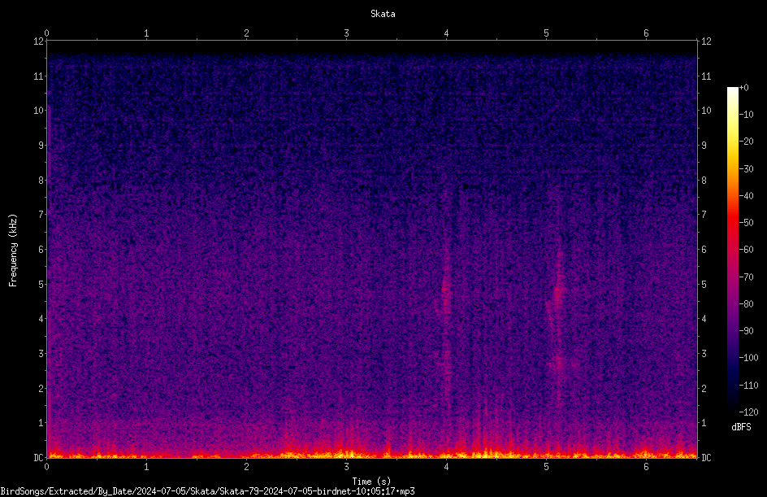Select the -100 colorbar label

click(x=748, y=358)
